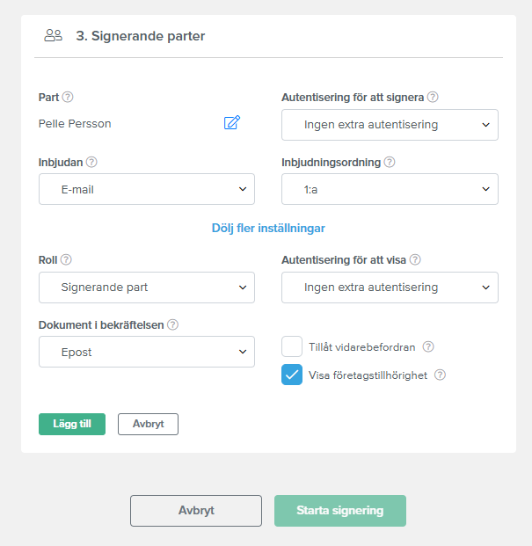Click help icon beside Visa företagstillhörighet
532x546 pixels.
440,375
